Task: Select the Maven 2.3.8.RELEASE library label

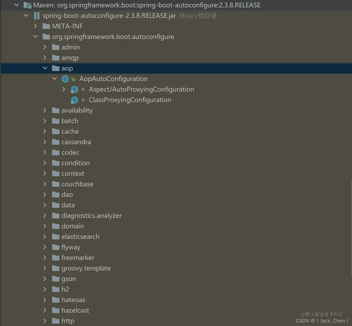Action: coord(147,5)
